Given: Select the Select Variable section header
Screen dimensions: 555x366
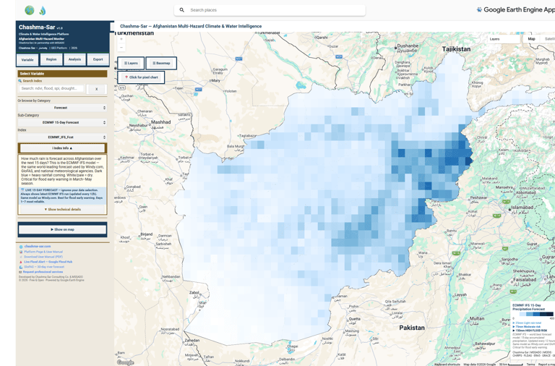Looking at the screenshot, I should (x=62, y=74).
